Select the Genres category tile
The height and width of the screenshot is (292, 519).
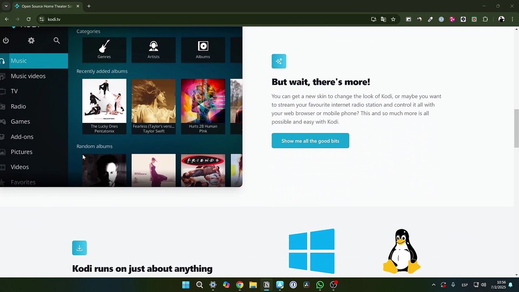[x=104, y=50]
